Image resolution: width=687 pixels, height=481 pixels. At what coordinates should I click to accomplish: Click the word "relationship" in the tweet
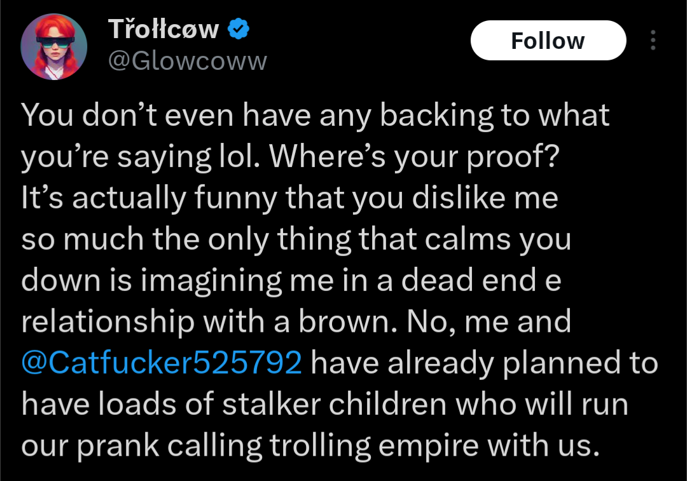108,322
